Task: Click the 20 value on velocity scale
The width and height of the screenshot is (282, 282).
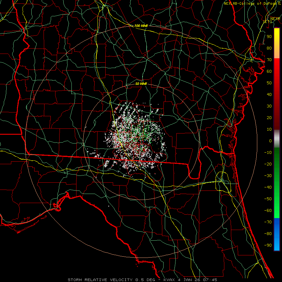Action: coord(269,118)
